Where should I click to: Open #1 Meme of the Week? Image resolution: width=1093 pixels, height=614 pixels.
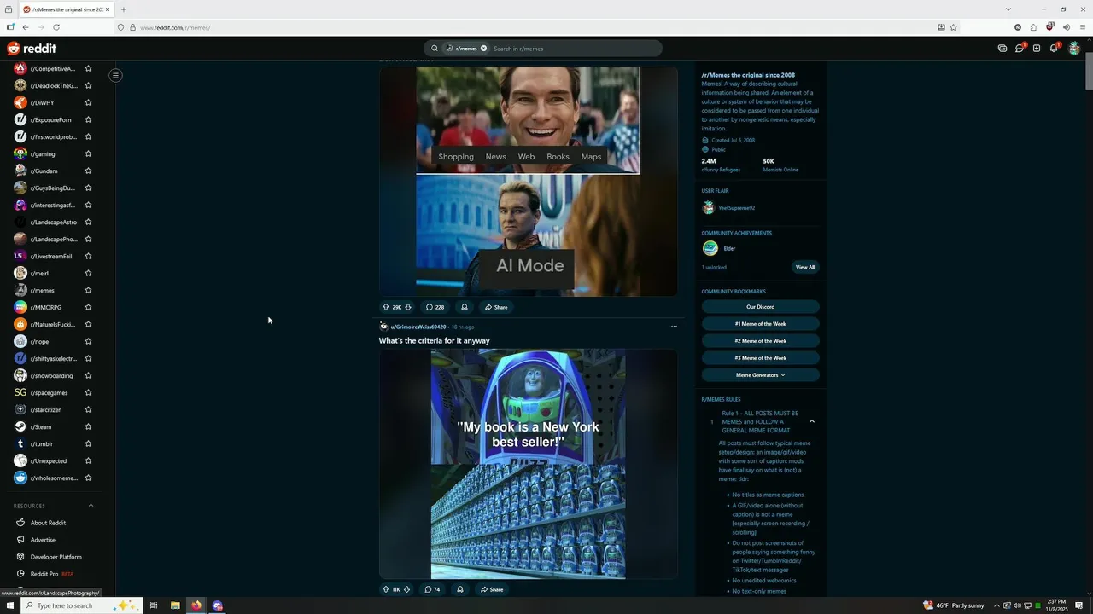[x=760, y=324]
